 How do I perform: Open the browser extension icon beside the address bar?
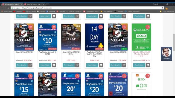click(167, 8)
